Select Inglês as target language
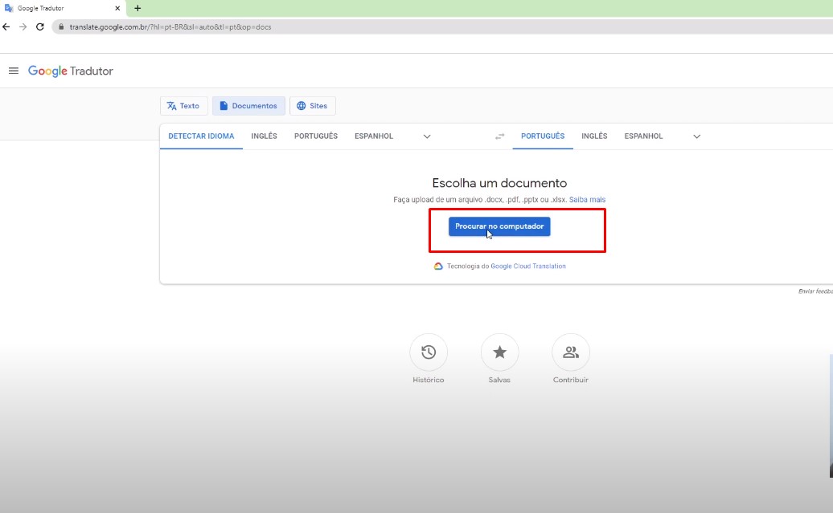 (x=594, y=136)
